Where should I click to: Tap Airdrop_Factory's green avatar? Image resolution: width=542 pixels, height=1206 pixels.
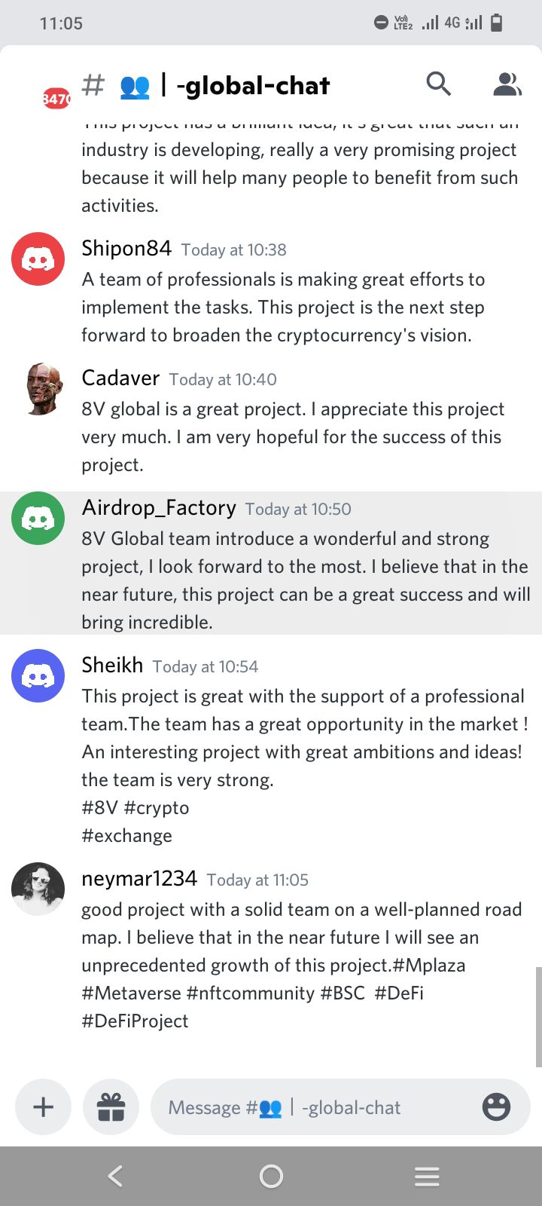[38, 519]
